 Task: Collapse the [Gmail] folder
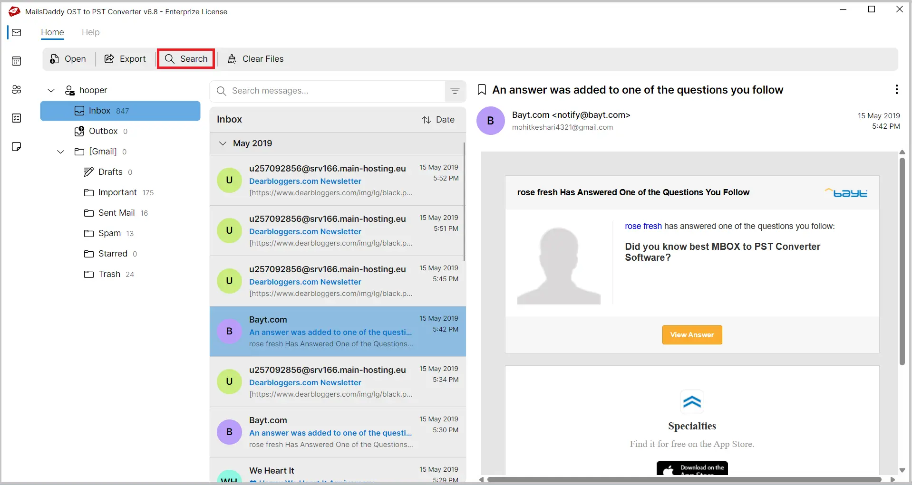click(x=61, y=152)
